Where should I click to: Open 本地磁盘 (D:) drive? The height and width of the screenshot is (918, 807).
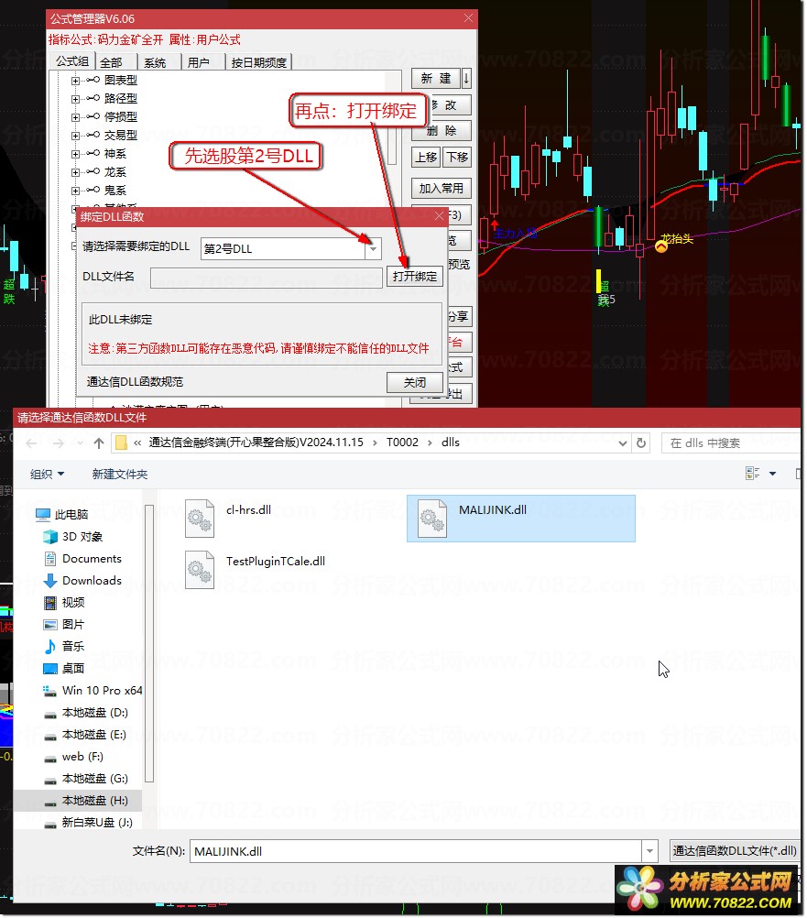86,713
